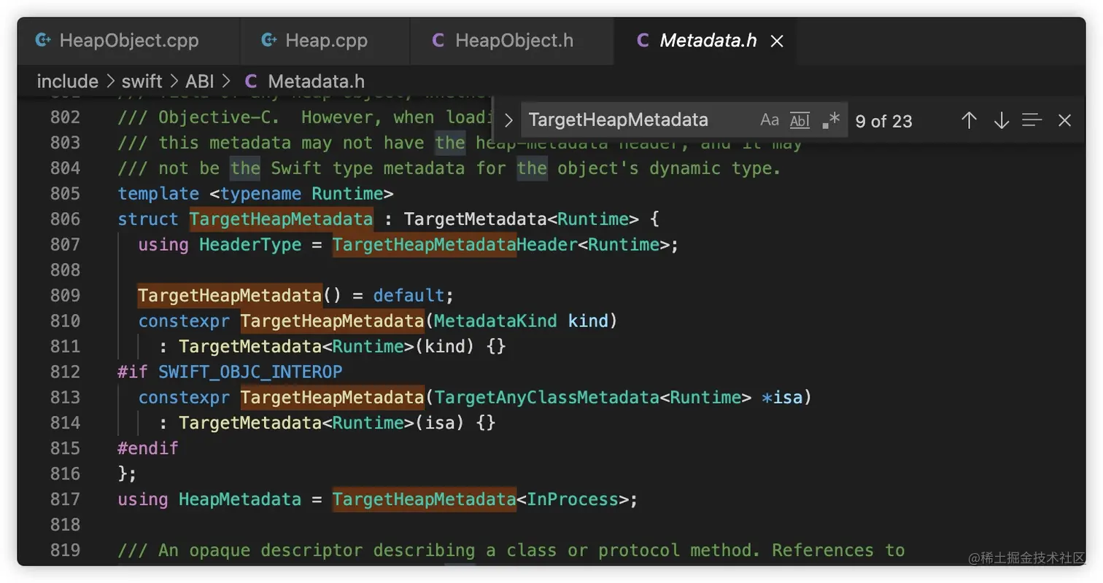This screenshot has width=1103, height=583.
Task: Click line number 806 in the gutter
Action: pyautogui.click(x=66, y=219)
